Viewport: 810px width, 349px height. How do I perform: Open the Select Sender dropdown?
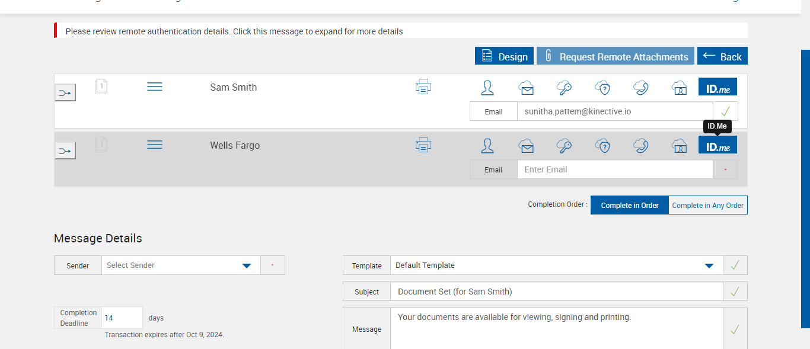coord(181,265)
